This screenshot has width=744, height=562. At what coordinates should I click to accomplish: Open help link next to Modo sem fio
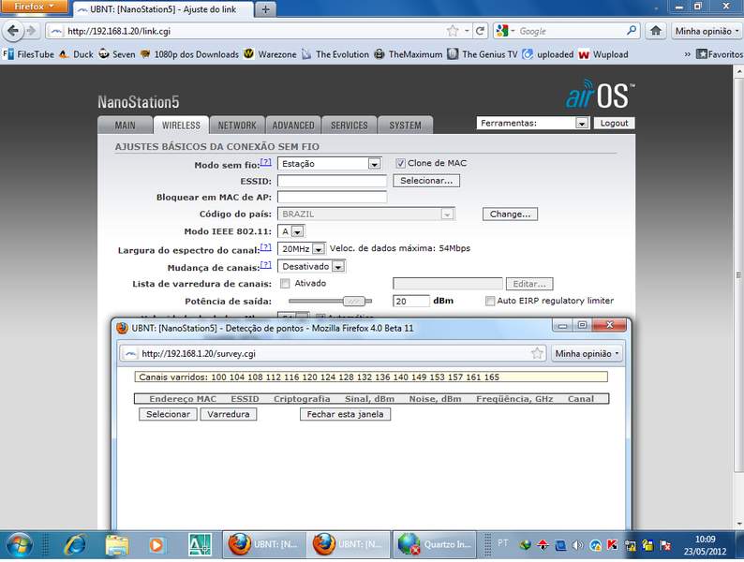tap(266, 162)
